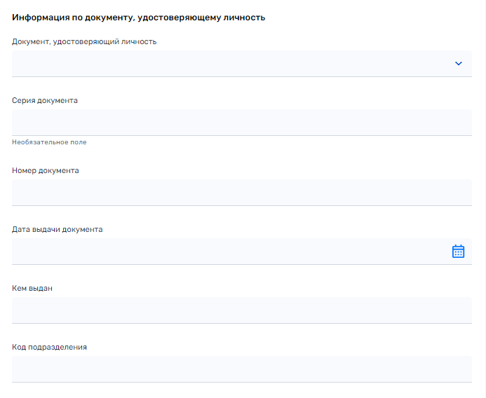Image resolution: width=486 pixels, height=398 pixels.
Task: Click the Номер документа label
Action: pos(46,170)
